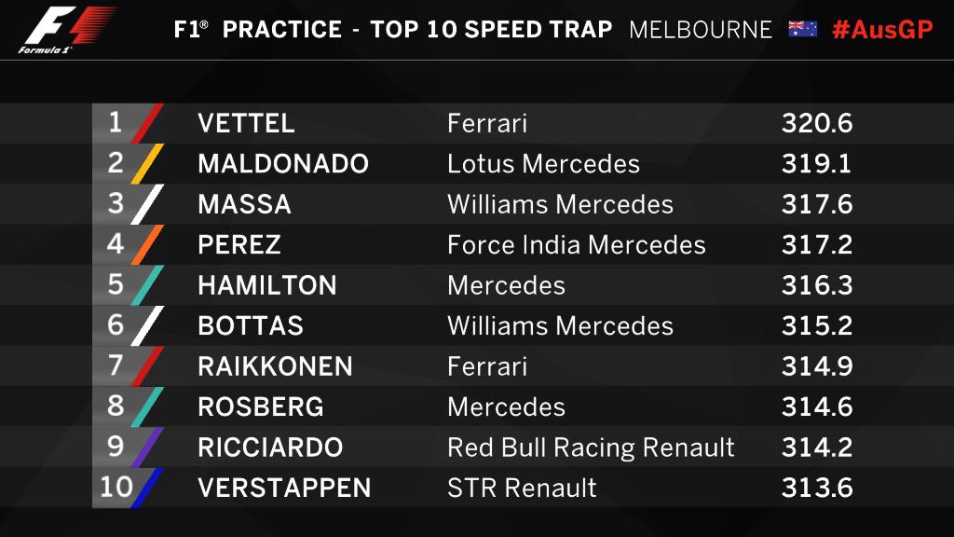Click the Australian flag icon
Screen dimensions: 954x537
click(x=802, y=29)
